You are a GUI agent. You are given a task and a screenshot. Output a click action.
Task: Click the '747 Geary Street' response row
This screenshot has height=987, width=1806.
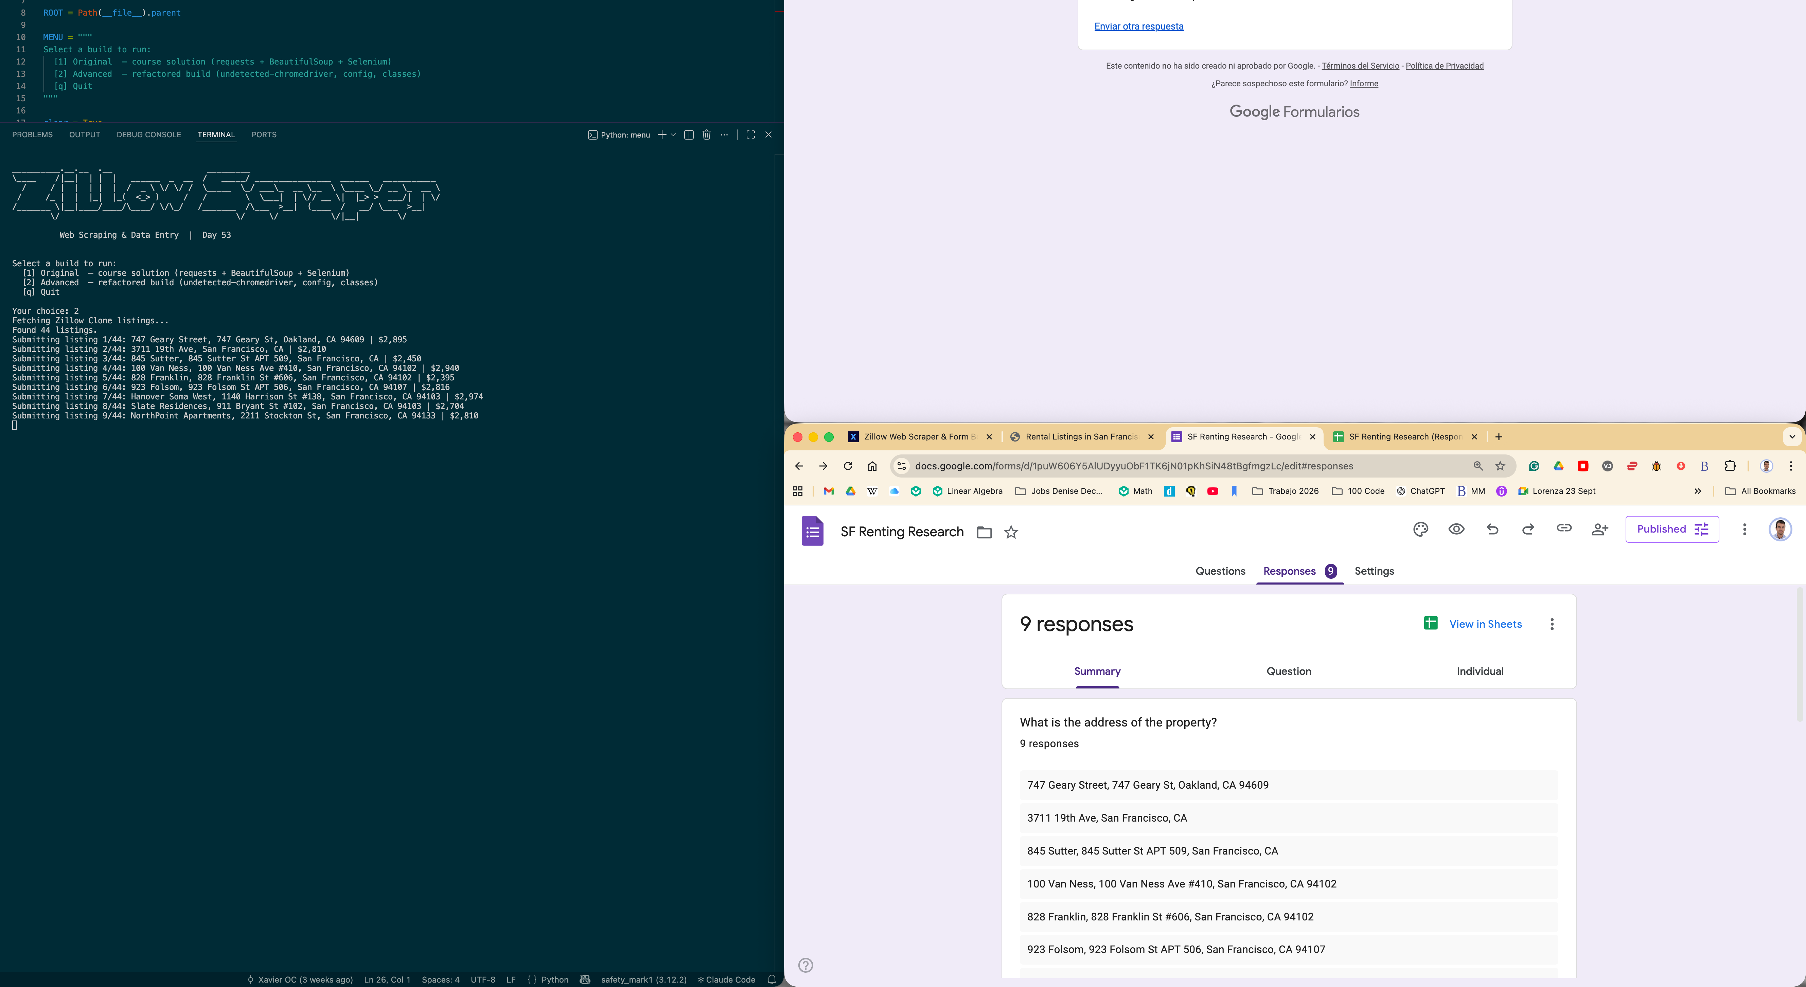1289,785
